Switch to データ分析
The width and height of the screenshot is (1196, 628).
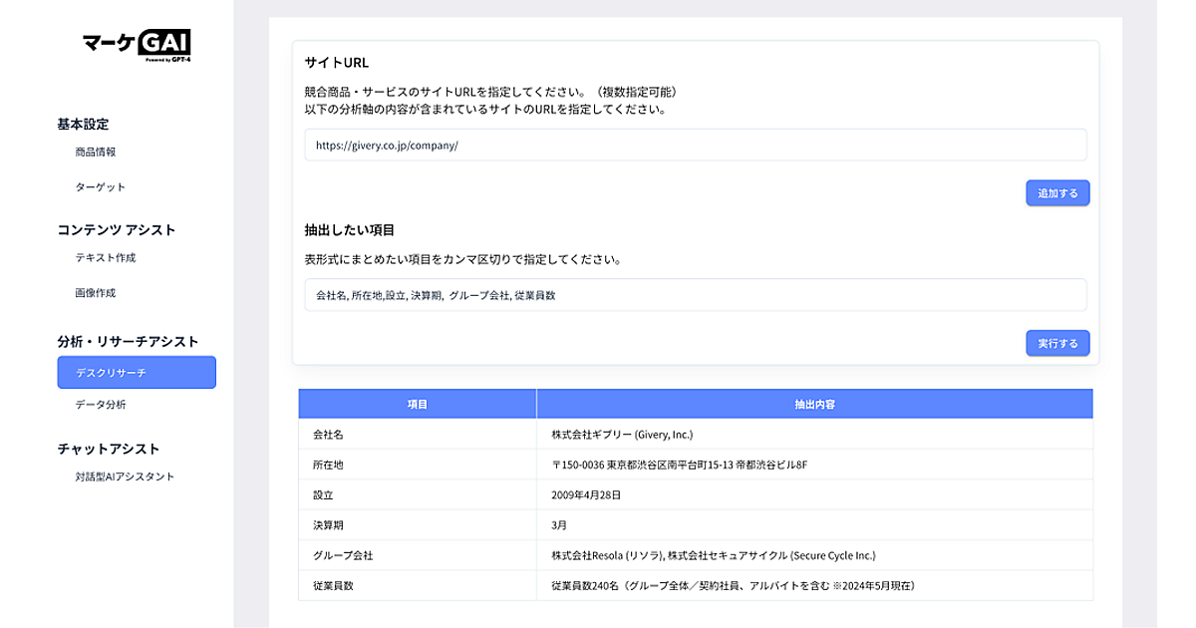click(101, 405)
